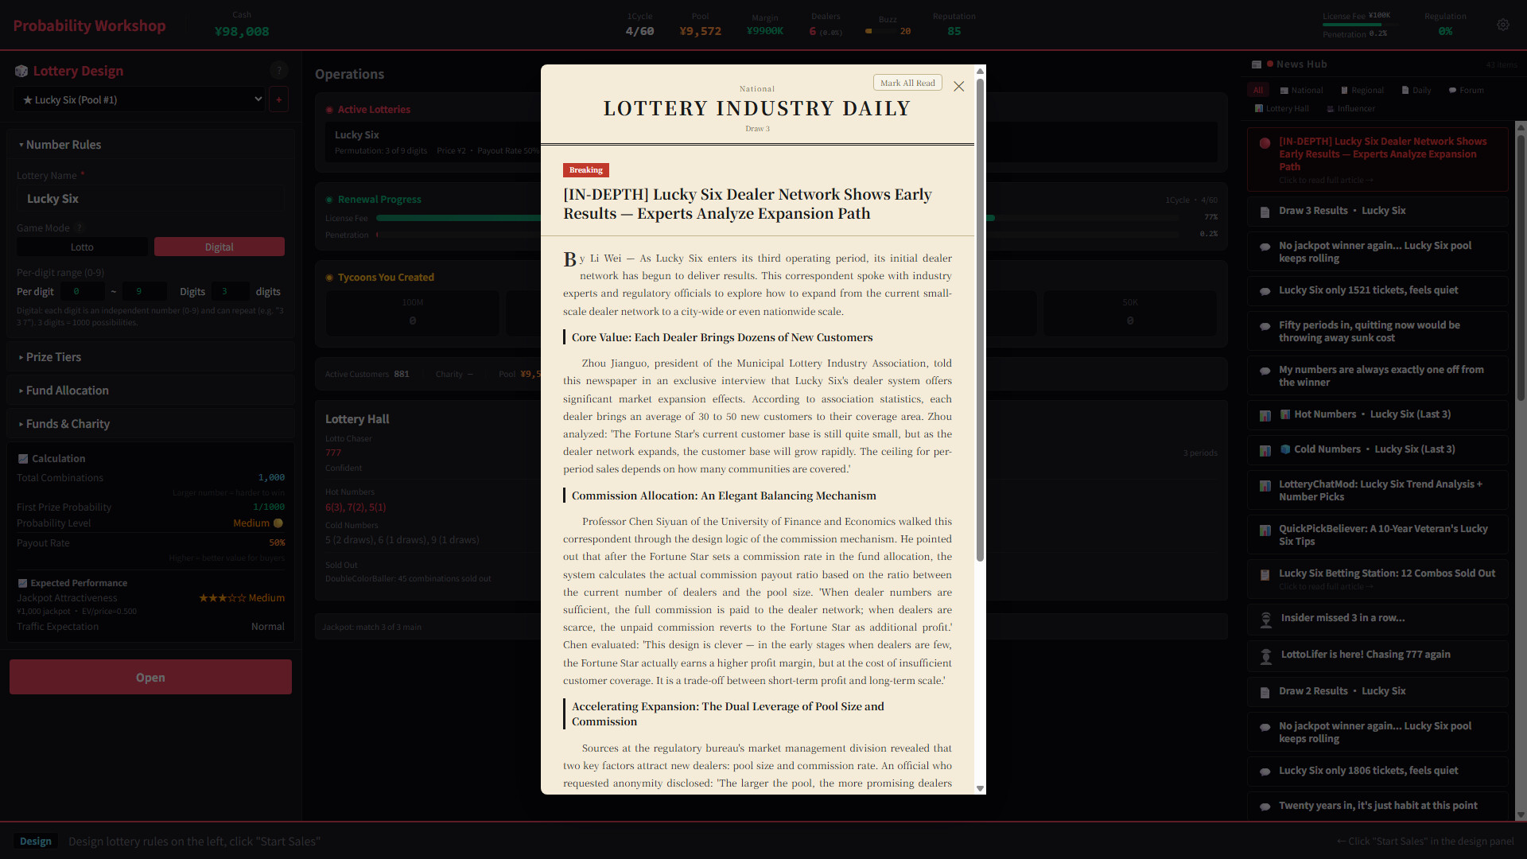Expand the Prize Tiers section
Screen dimensions: 1527x859
click(151, 357)
